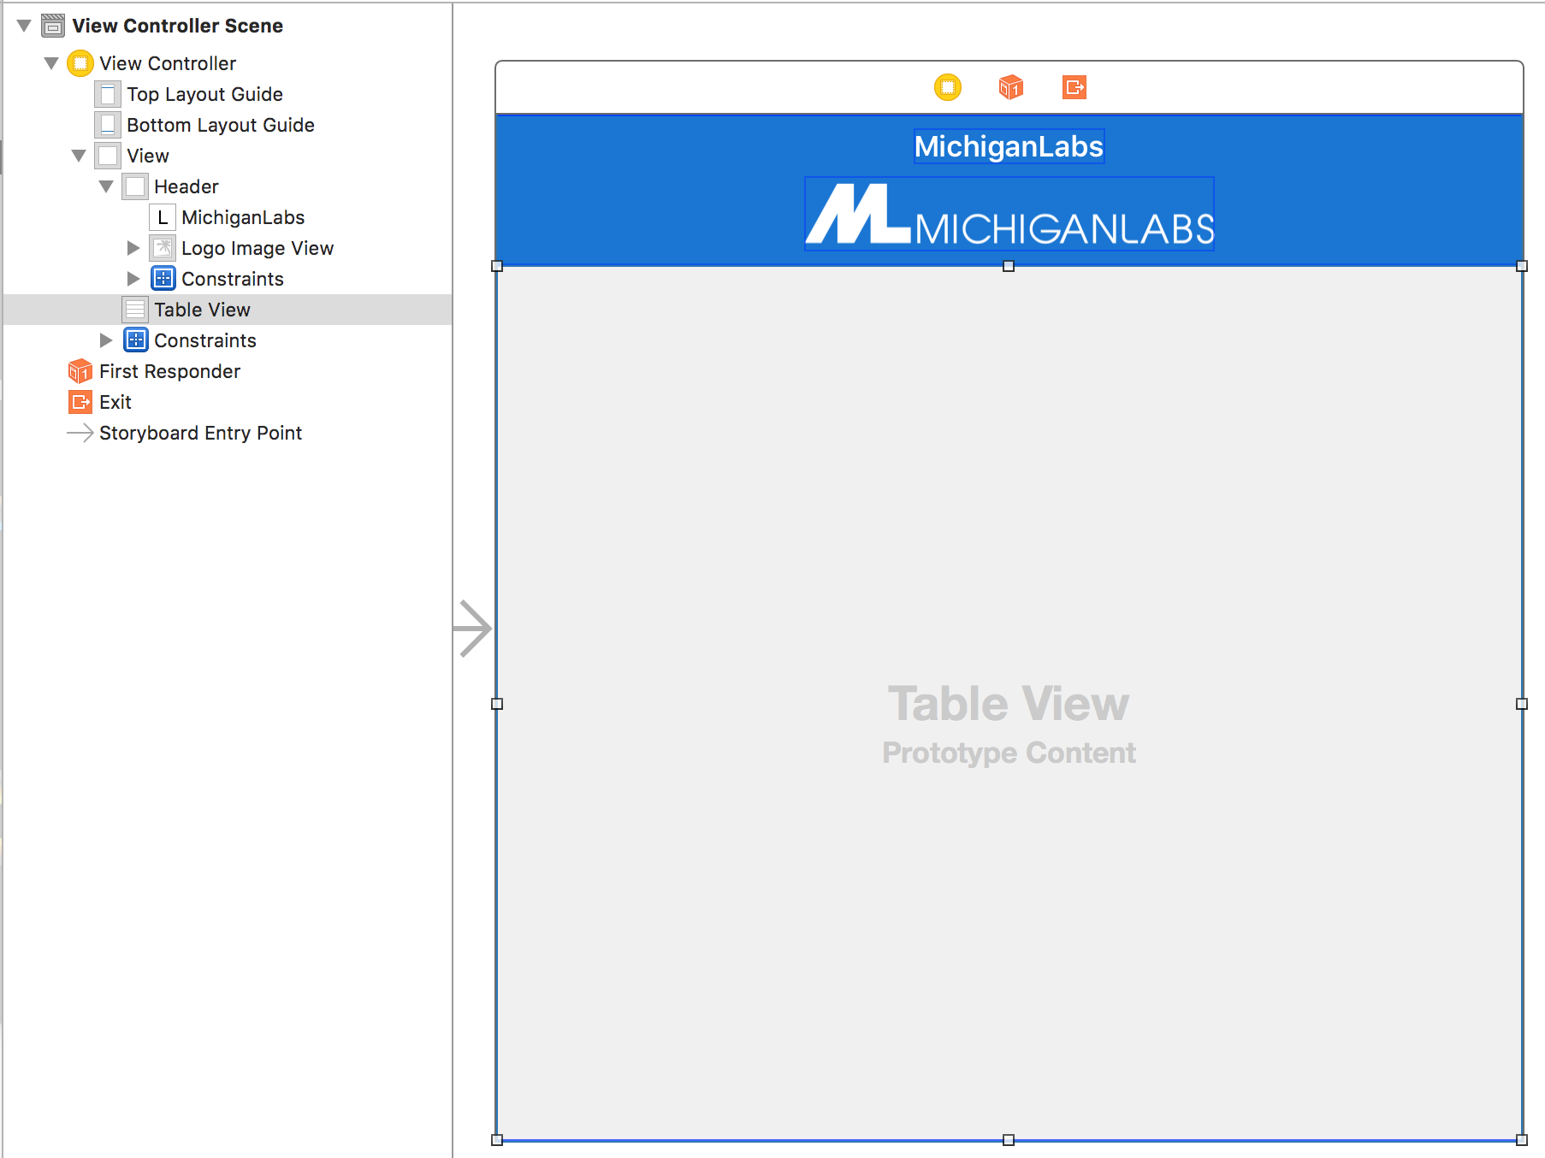The height and width of the screenshot is (1158, 1545).
Task: Click the blue constraints icon under Header
Action: coord(163,279)
